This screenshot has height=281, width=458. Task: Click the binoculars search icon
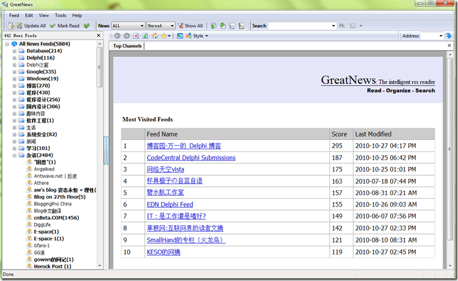[x=342, y=26]
